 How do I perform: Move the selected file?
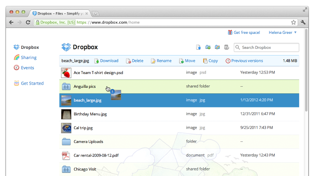pos(187,61)
